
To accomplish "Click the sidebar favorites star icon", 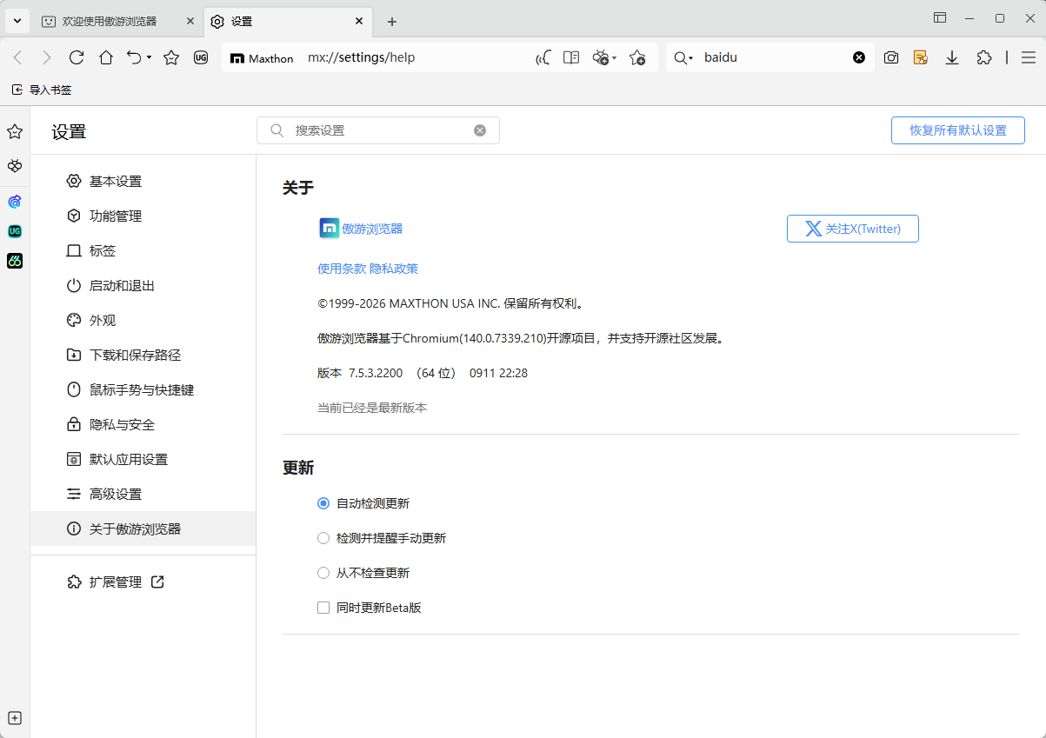I will click(15, 131).
